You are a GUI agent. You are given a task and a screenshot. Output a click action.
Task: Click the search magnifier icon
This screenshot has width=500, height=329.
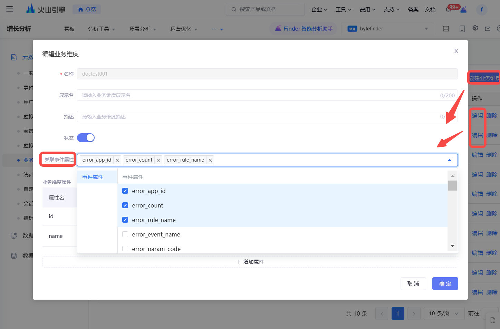234,9
